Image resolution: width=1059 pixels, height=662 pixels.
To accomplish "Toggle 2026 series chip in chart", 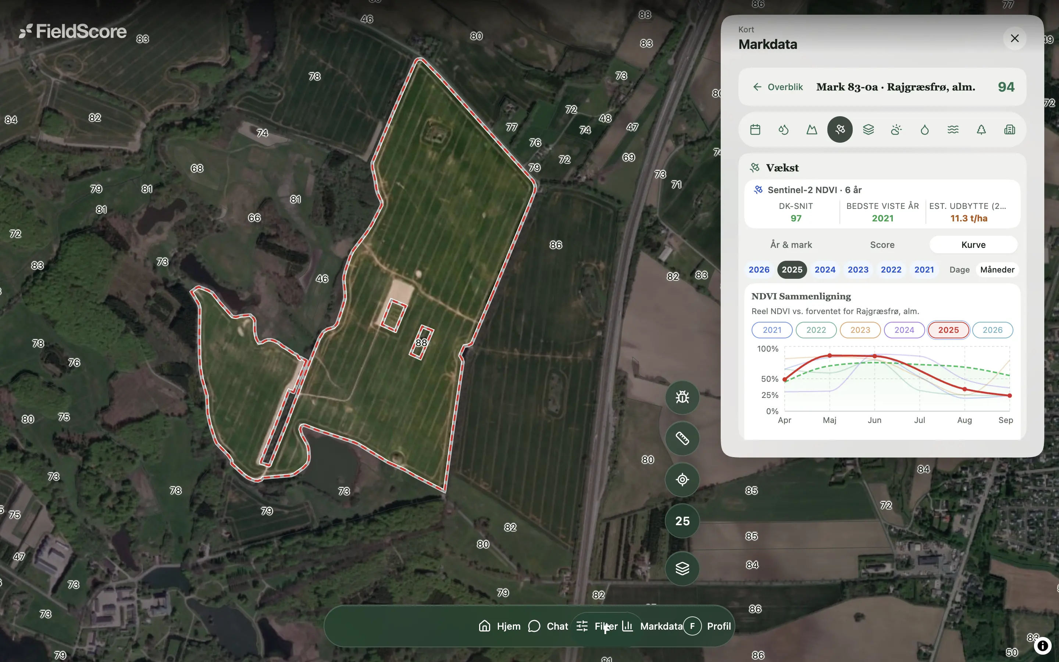I will (x=992, y=330).
